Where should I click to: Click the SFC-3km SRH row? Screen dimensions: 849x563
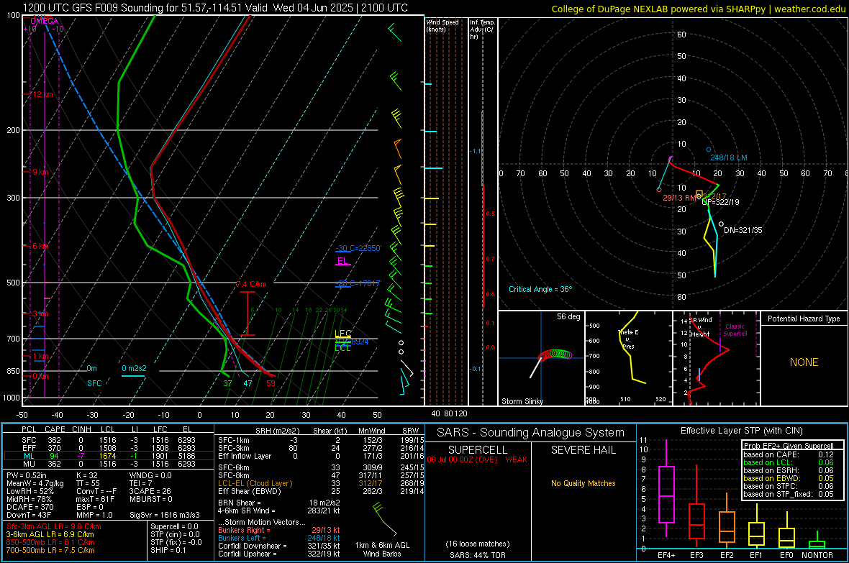point(321,448)
